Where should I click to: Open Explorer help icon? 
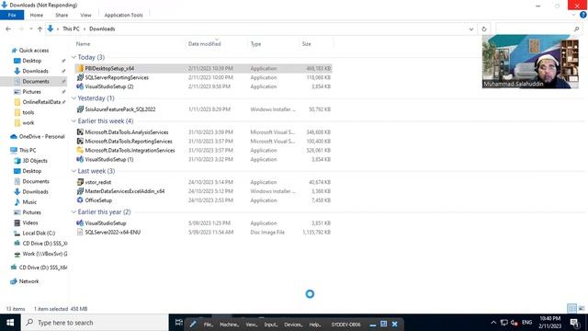tap(583, 15)
